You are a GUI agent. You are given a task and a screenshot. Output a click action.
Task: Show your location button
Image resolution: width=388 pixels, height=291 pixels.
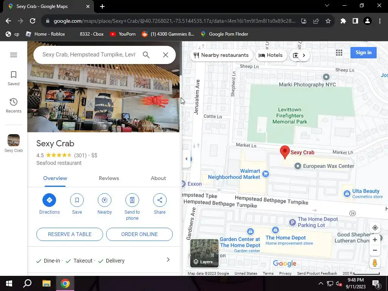coord(375,228)
